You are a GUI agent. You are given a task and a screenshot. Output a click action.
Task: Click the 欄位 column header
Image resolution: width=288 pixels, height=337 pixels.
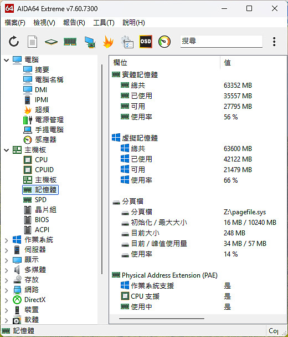coord(120,63)
